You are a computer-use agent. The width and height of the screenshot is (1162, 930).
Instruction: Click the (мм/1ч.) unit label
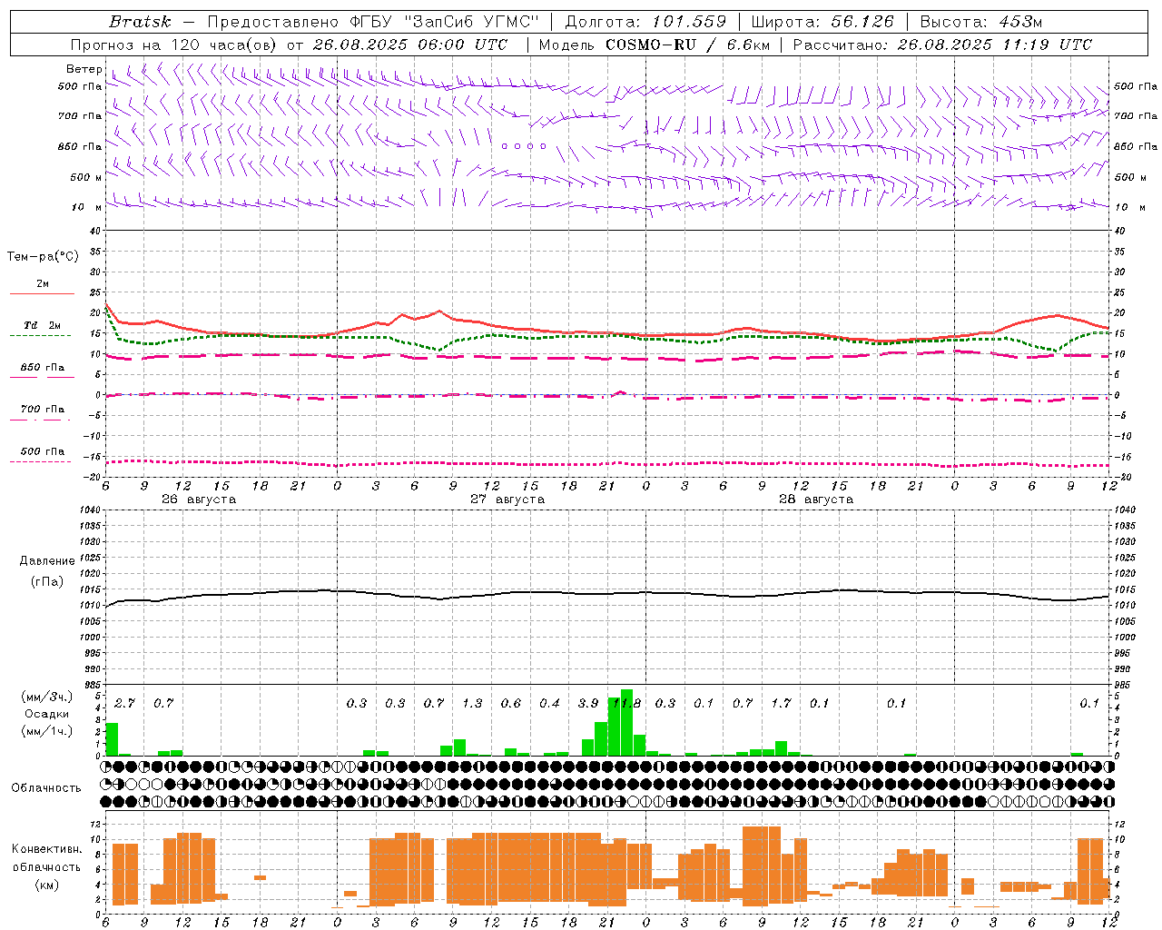click(x=47, y=731)
